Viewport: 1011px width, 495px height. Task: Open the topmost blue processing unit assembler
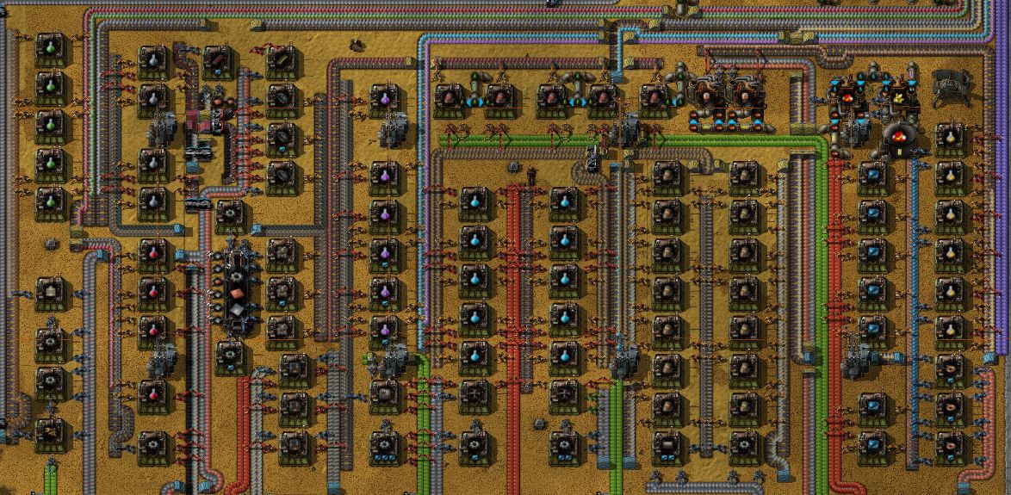tap(872, 177)
